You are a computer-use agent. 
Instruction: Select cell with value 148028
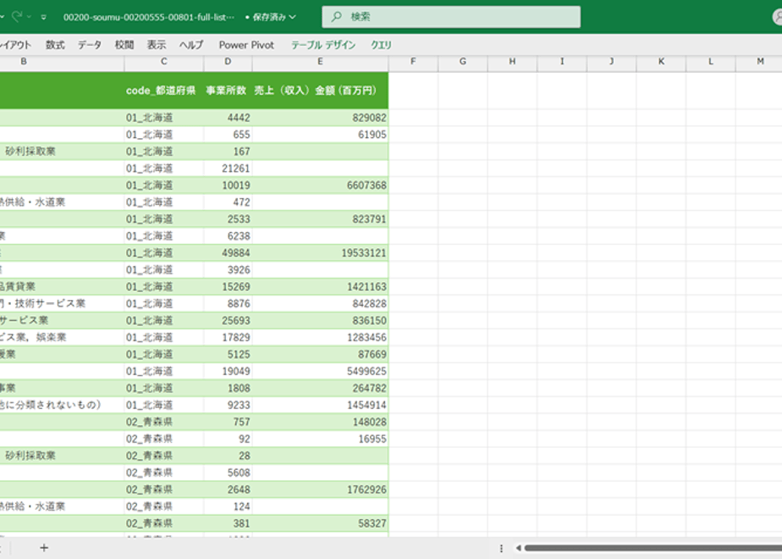(320, 422)
